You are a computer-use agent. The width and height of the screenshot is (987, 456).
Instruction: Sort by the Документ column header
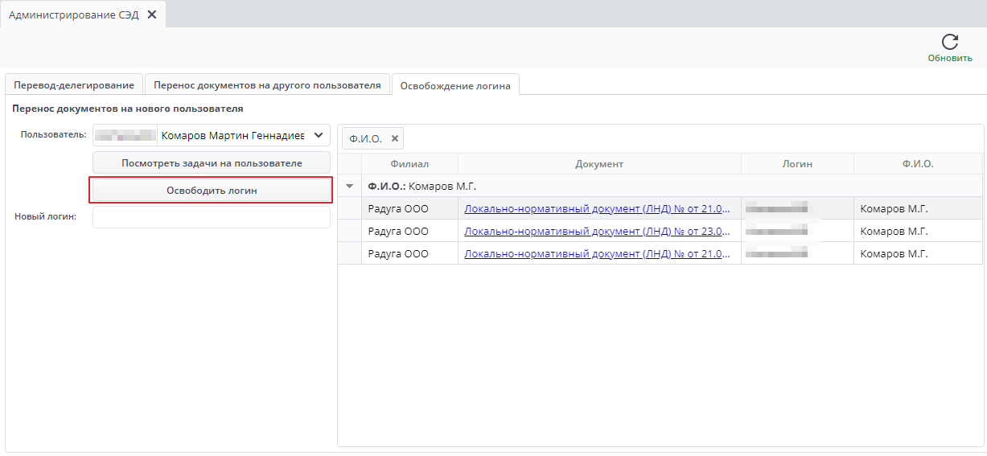click(599, 164)
